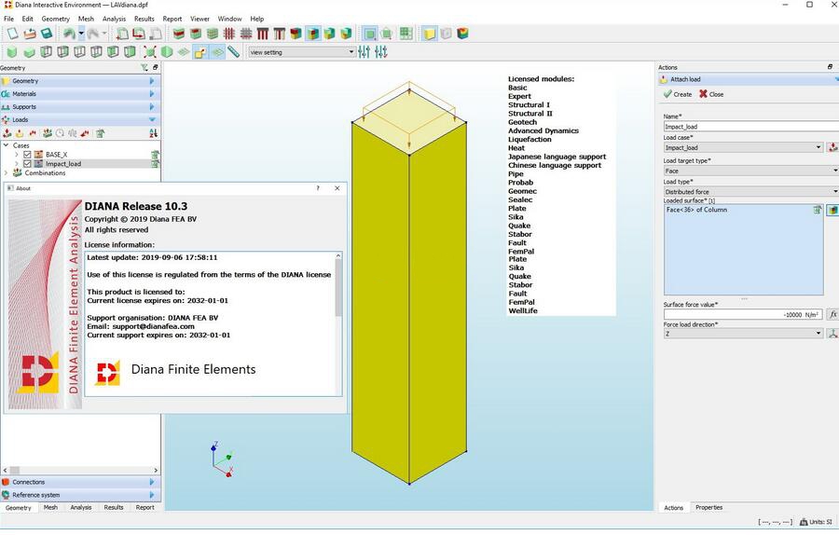The width and height of the screenshot is (839, 535).
Task: Click the New project icon
Action: pos(12,34)
